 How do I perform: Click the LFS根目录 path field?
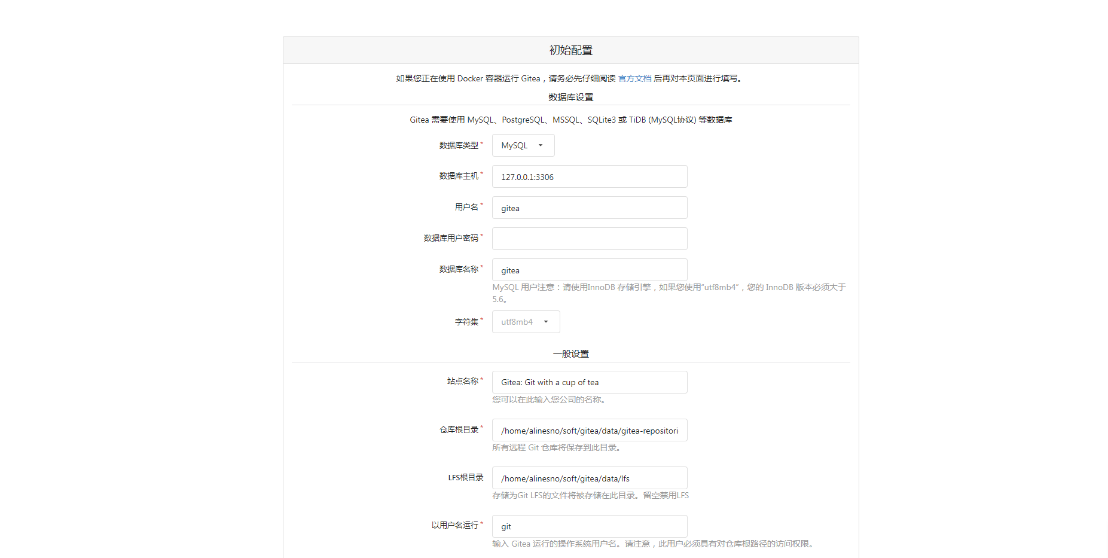589,478
